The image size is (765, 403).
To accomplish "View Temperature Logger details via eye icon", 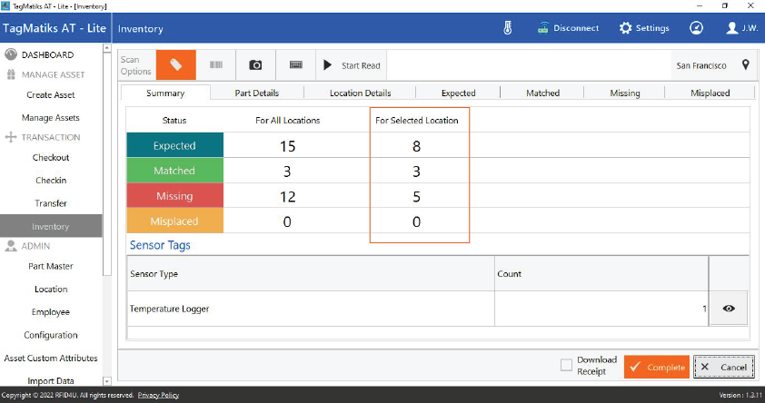I will tap(728, 309).
